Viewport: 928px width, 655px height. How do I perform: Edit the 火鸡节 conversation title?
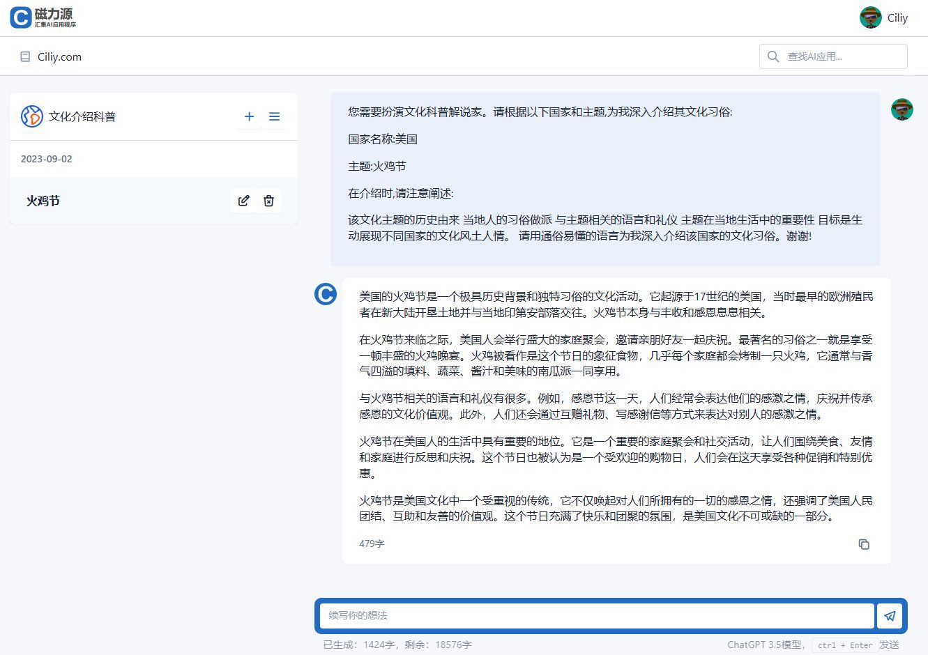tap(243, 201)
